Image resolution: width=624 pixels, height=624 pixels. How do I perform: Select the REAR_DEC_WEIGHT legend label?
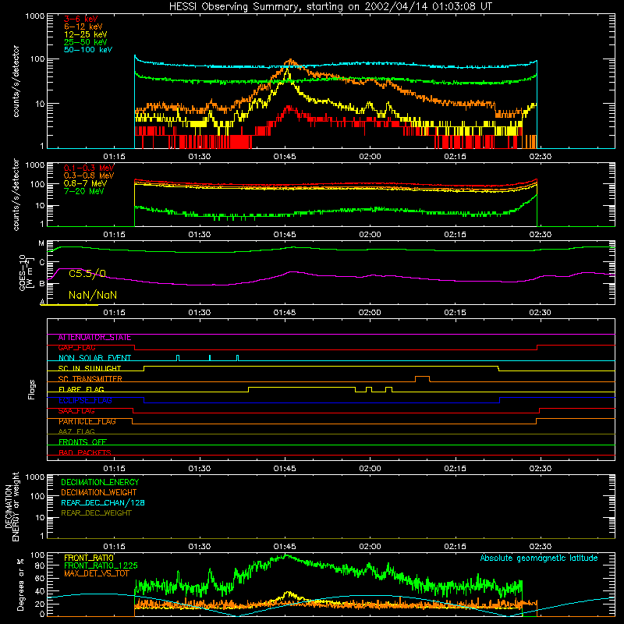(96, 513)
